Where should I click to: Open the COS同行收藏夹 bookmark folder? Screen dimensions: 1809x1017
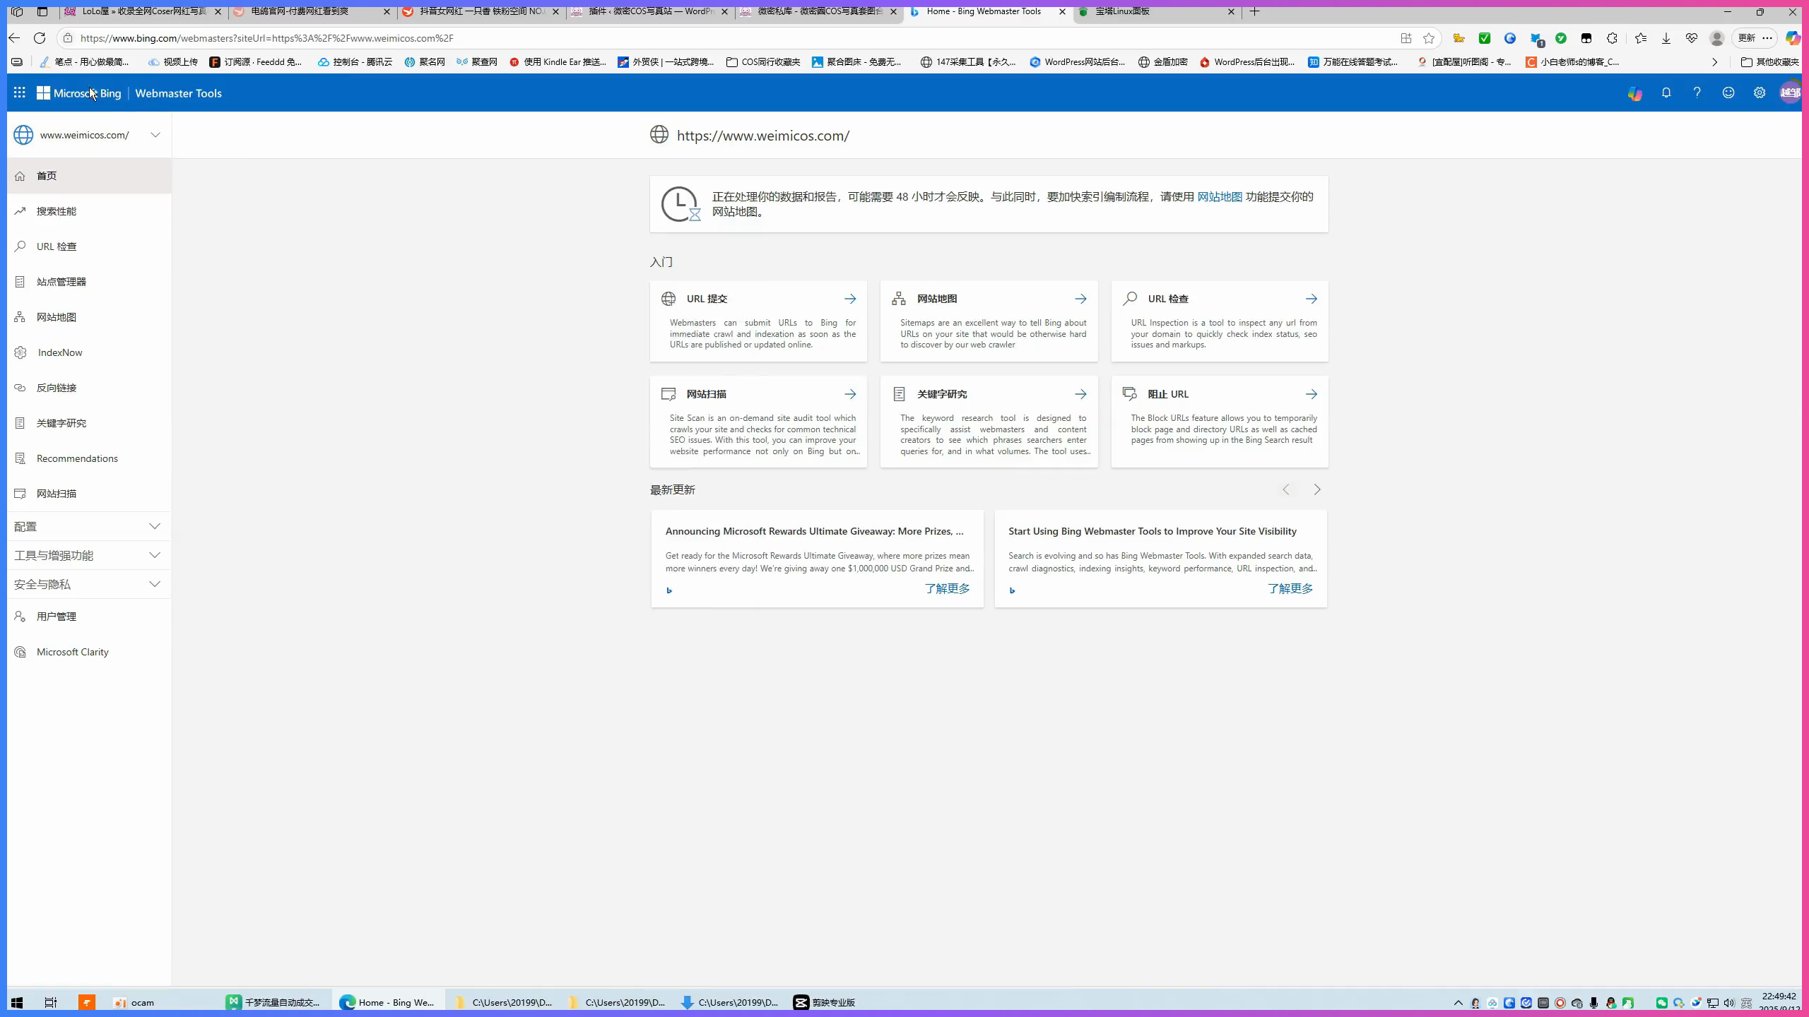pos(763,62)
